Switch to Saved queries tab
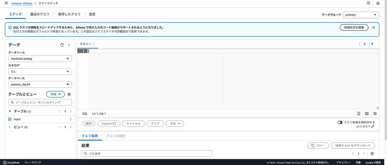Screen dimensions: 387x165 tap(69, 14)
